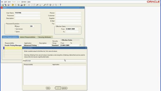Click the Copy toolbar icon
Viewport: 161px width, 91px height.
pyautogui.click(x=32, y=5)
